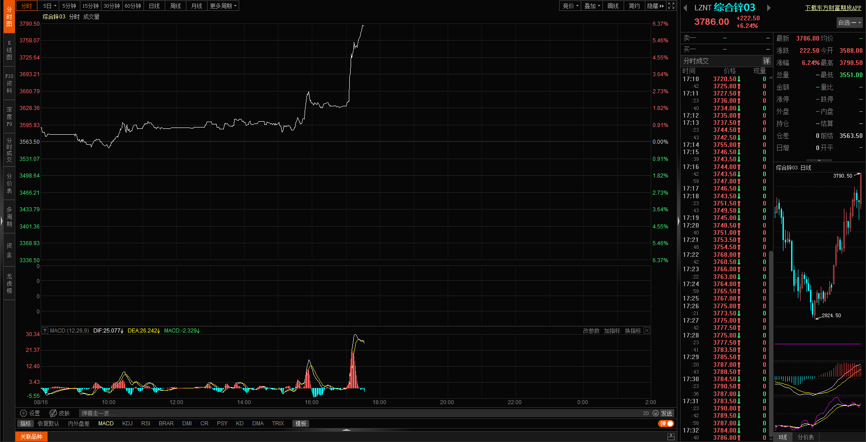
Task: Open the 自选 watchlist dropdown
Action: coord(850,23)
